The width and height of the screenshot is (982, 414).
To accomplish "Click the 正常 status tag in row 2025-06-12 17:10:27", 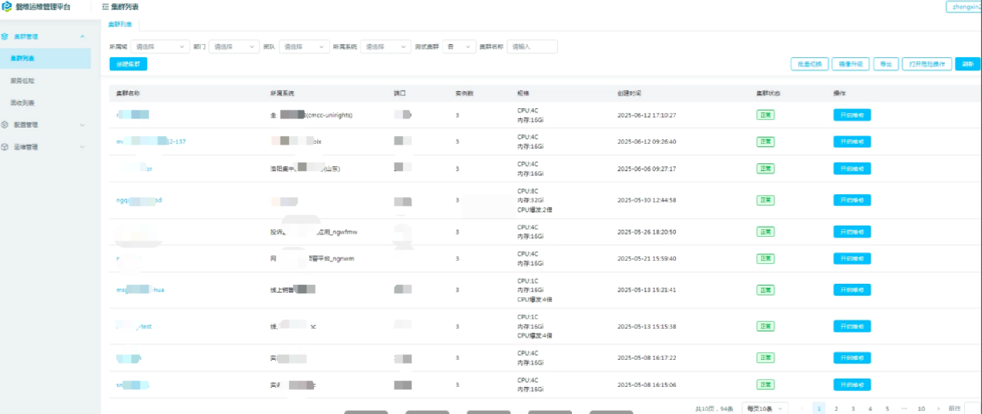I will tap(766, 115).
